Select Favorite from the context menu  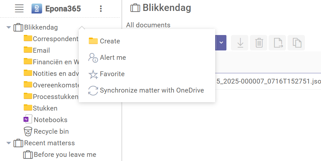[x=112, y=74]
